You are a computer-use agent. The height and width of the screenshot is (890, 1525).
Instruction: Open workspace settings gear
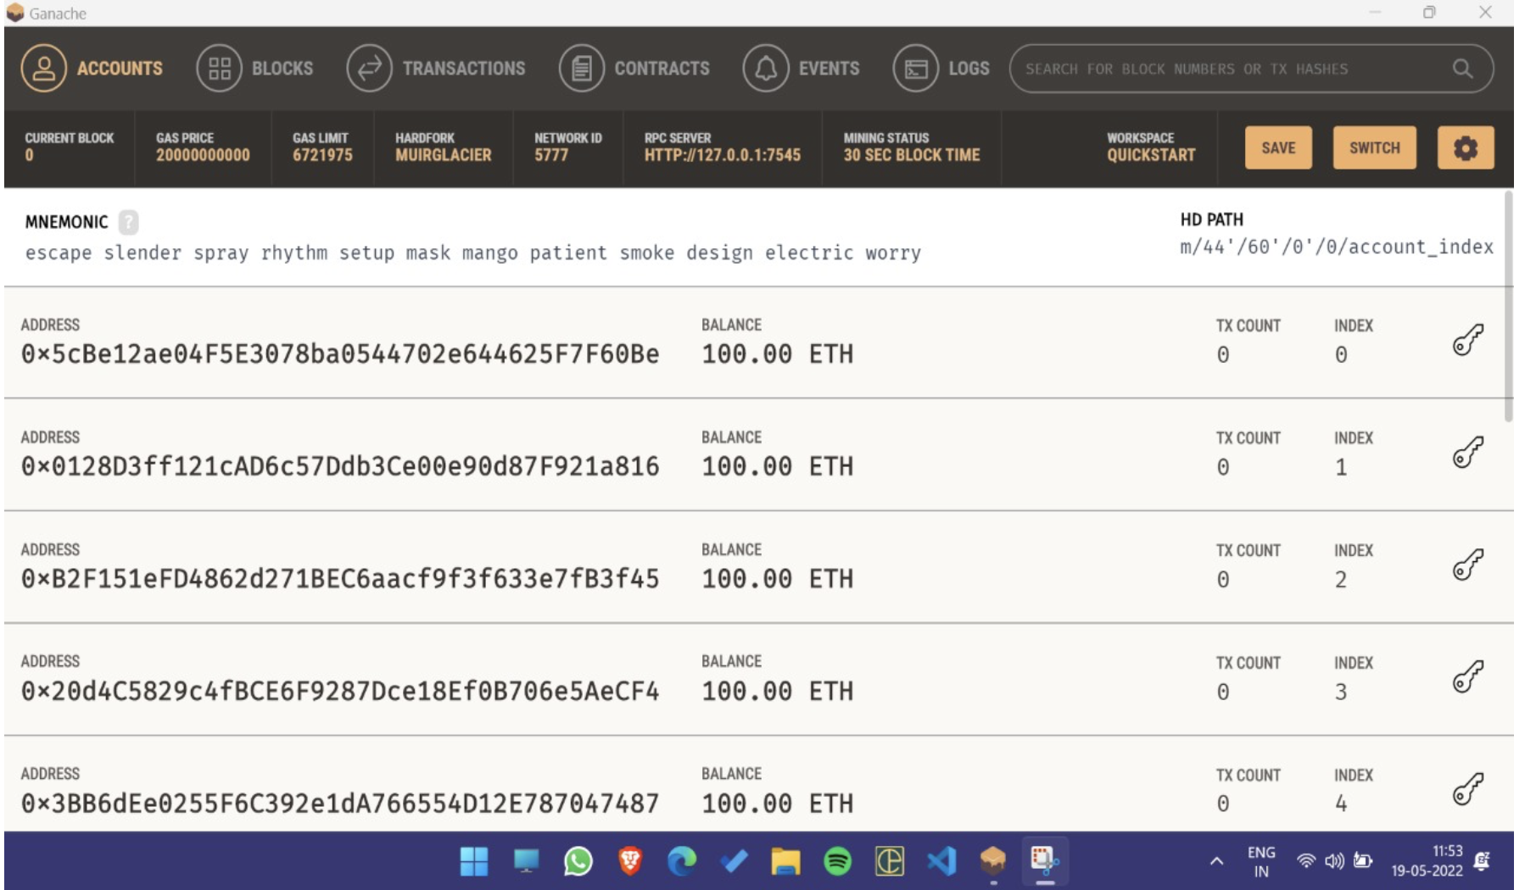coord(1466,147)
